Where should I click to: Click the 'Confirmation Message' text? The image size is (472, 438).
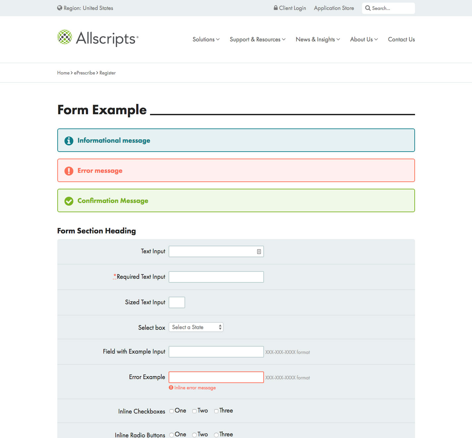pyautogui.click(x=113, y=201)
